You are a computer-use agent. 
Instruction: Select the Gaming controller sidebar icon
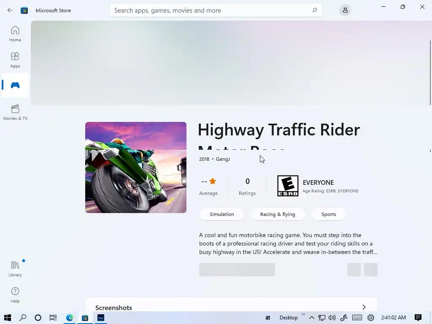15,85
